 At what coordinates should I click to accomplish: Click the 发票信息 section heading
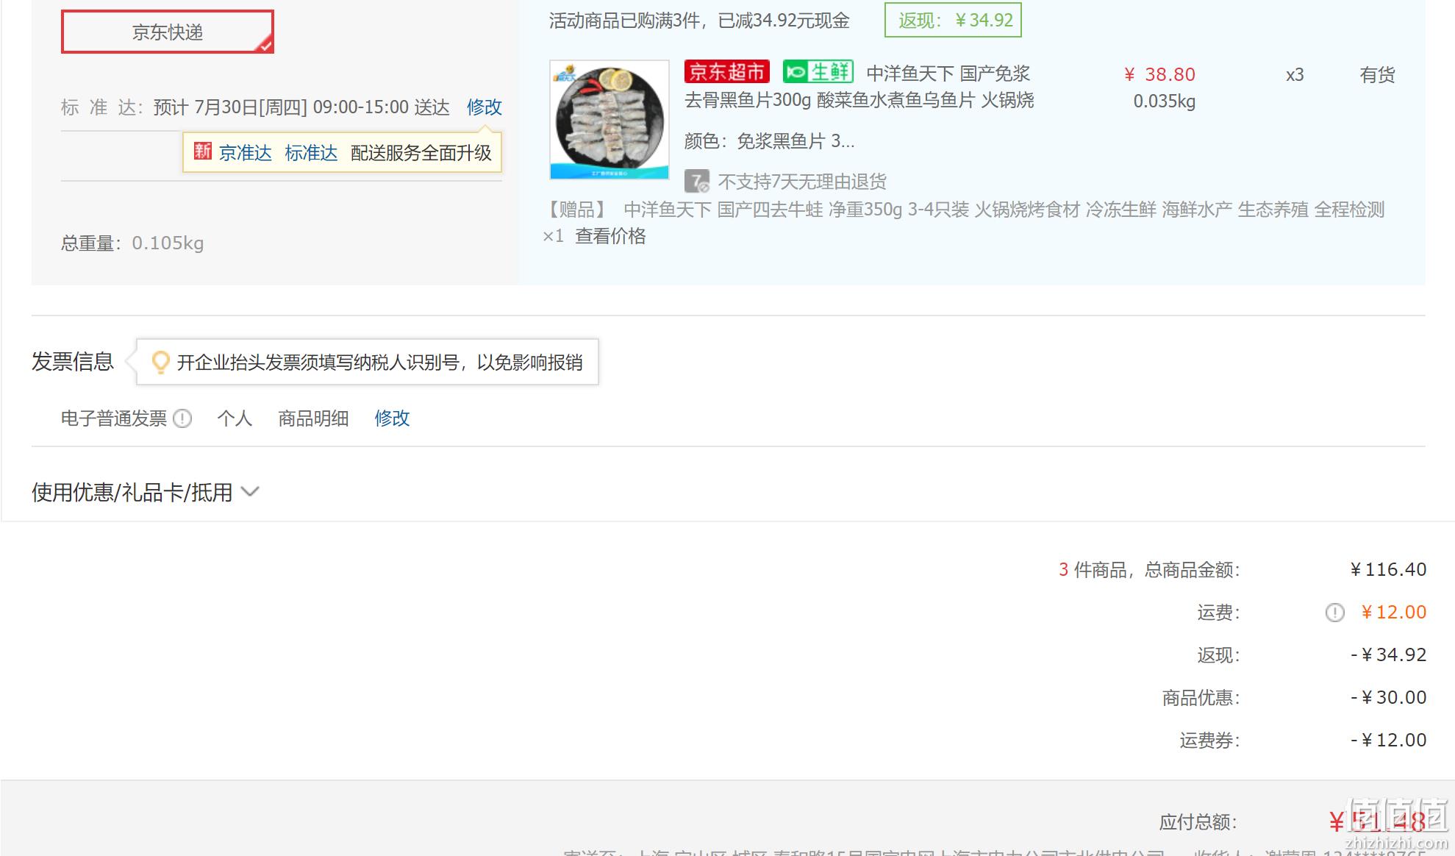[73, 362]
